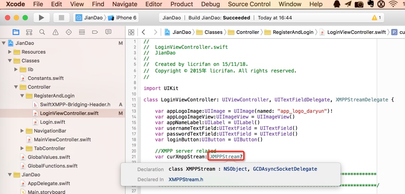Click the QQ penguin menu bar icon
405x194 pixels.
pyautogui.click(x=337, y=4)
